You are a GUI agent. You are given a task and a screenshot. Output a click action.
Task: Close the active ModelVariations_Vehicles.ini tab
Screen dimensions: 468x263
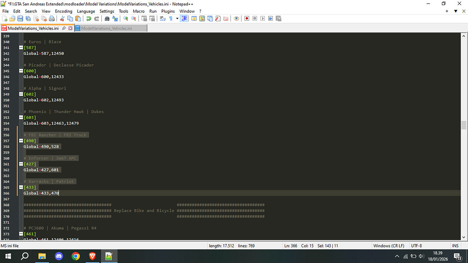coord(71,28)
